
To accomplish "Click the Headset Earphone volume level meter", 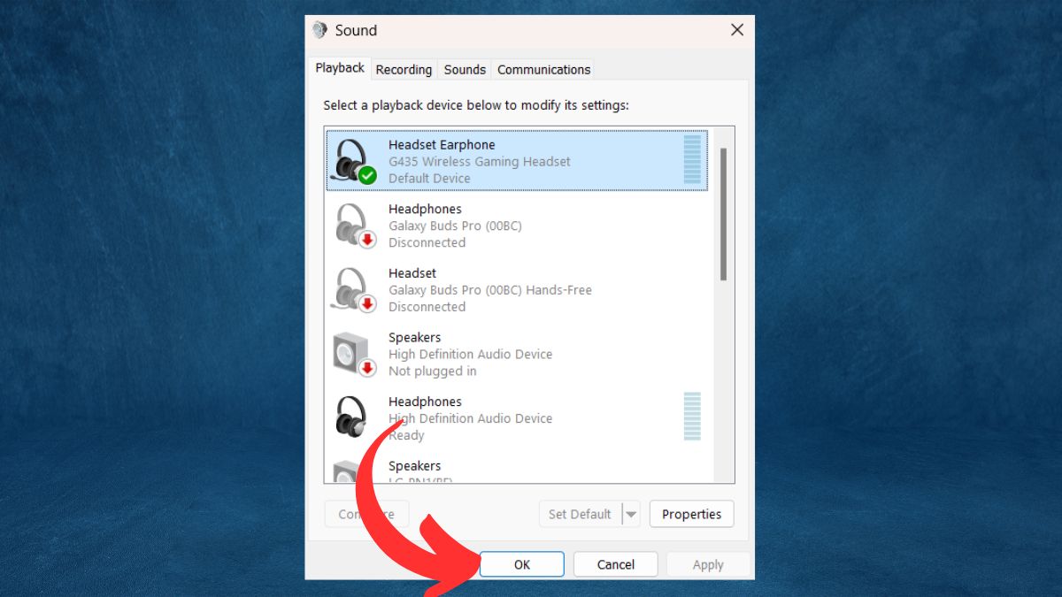I will coord(692,160).
